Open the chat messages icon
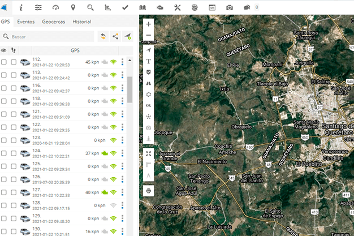The width and height of the screenshot is (354, 236). (x=247, y=8)
